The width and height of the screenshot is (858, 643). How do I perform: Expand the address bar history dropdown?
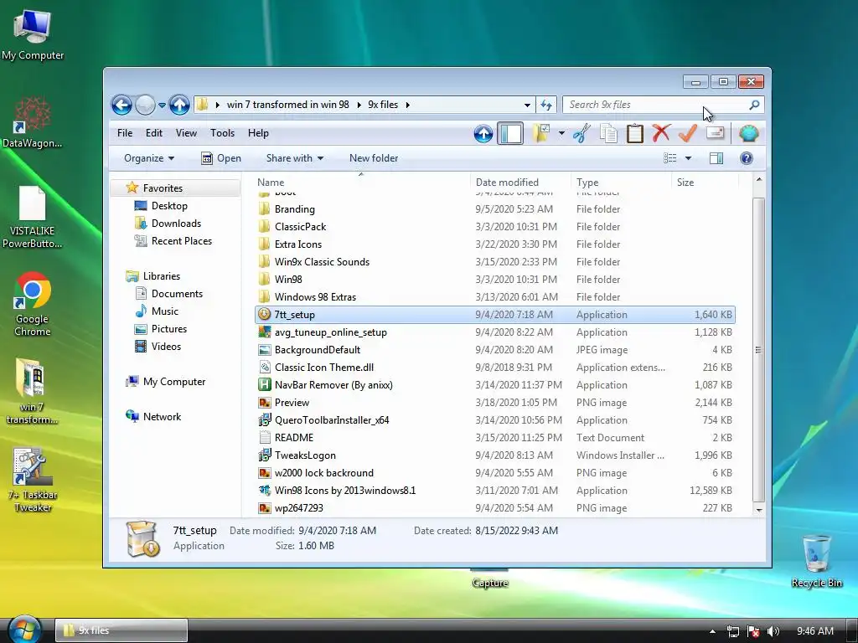tap(527, 105)
